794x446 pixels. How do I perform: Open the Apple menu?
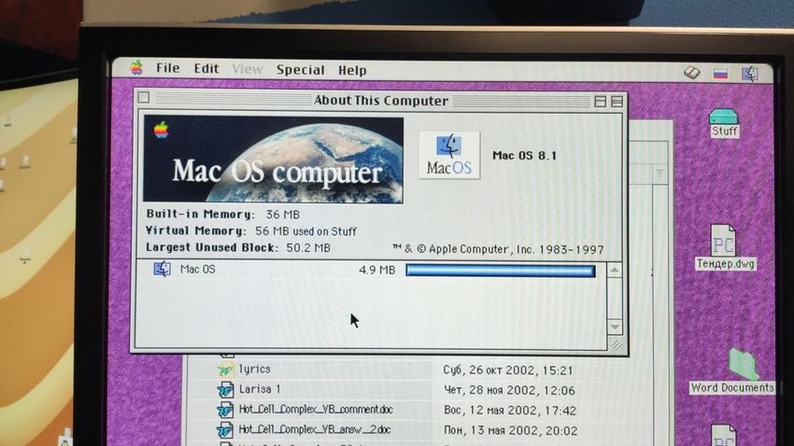tap(135, 67)
